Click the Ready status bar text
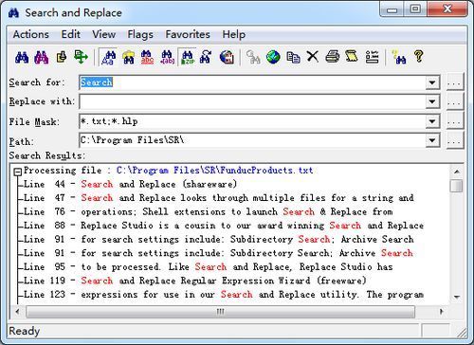 [x=24, y=331]
